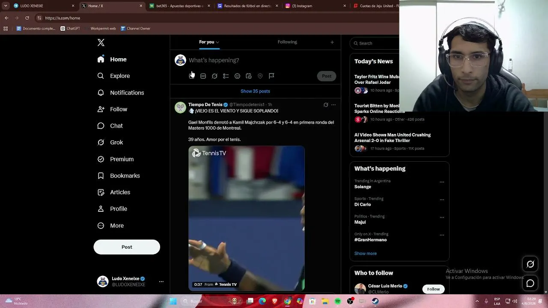Add a timeline tab with the plus icon
The width and height of the screenshot is (548, 308).
(332, 42)
